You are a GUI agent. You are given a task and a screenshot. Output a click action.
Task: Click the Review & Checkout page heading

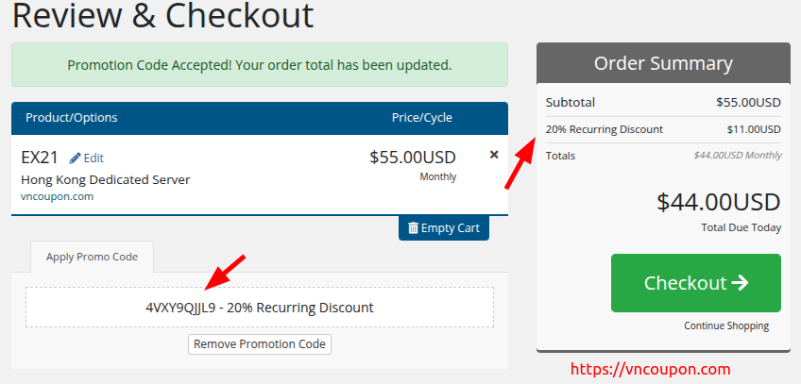click(x=163, y=16)
